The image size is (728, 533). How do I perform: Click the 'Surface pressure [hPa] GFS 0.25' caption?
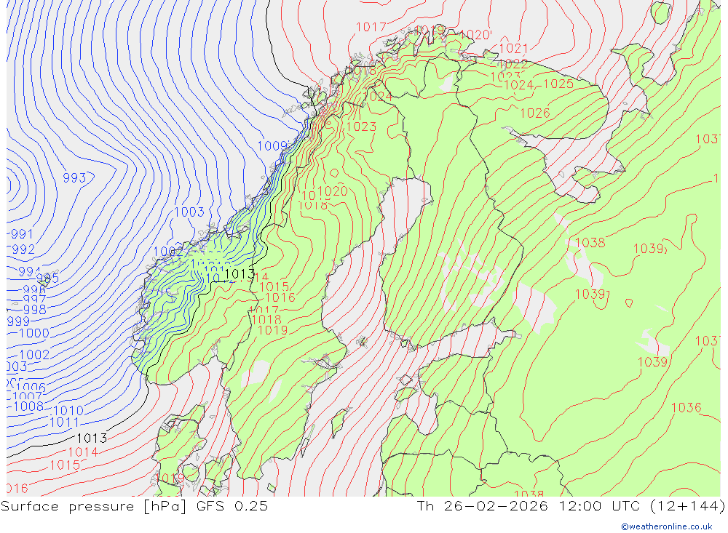pyautogui.click(x=134, y=506)
